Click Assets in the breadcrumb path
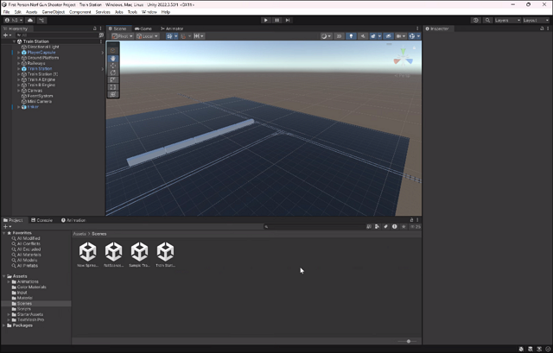The image size is (553, 353). [x=79, y=234]
